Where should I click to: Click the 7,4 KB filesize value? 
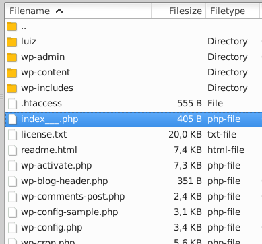click(x=188, y=150)
